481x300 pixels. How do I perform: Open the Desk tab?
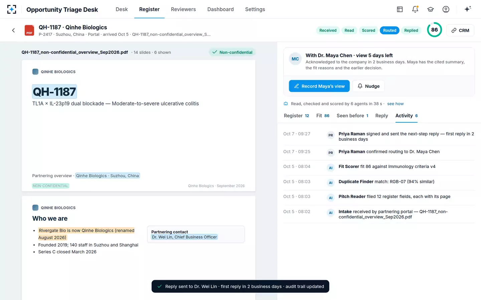(x=122, y=9)
